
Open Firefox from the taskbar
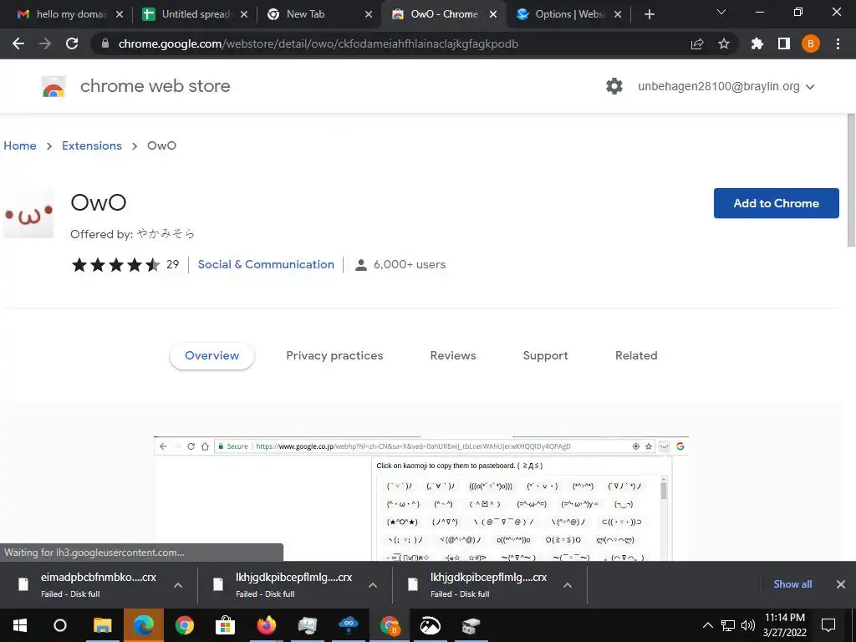pyautogui.click(x=267, y=625)
